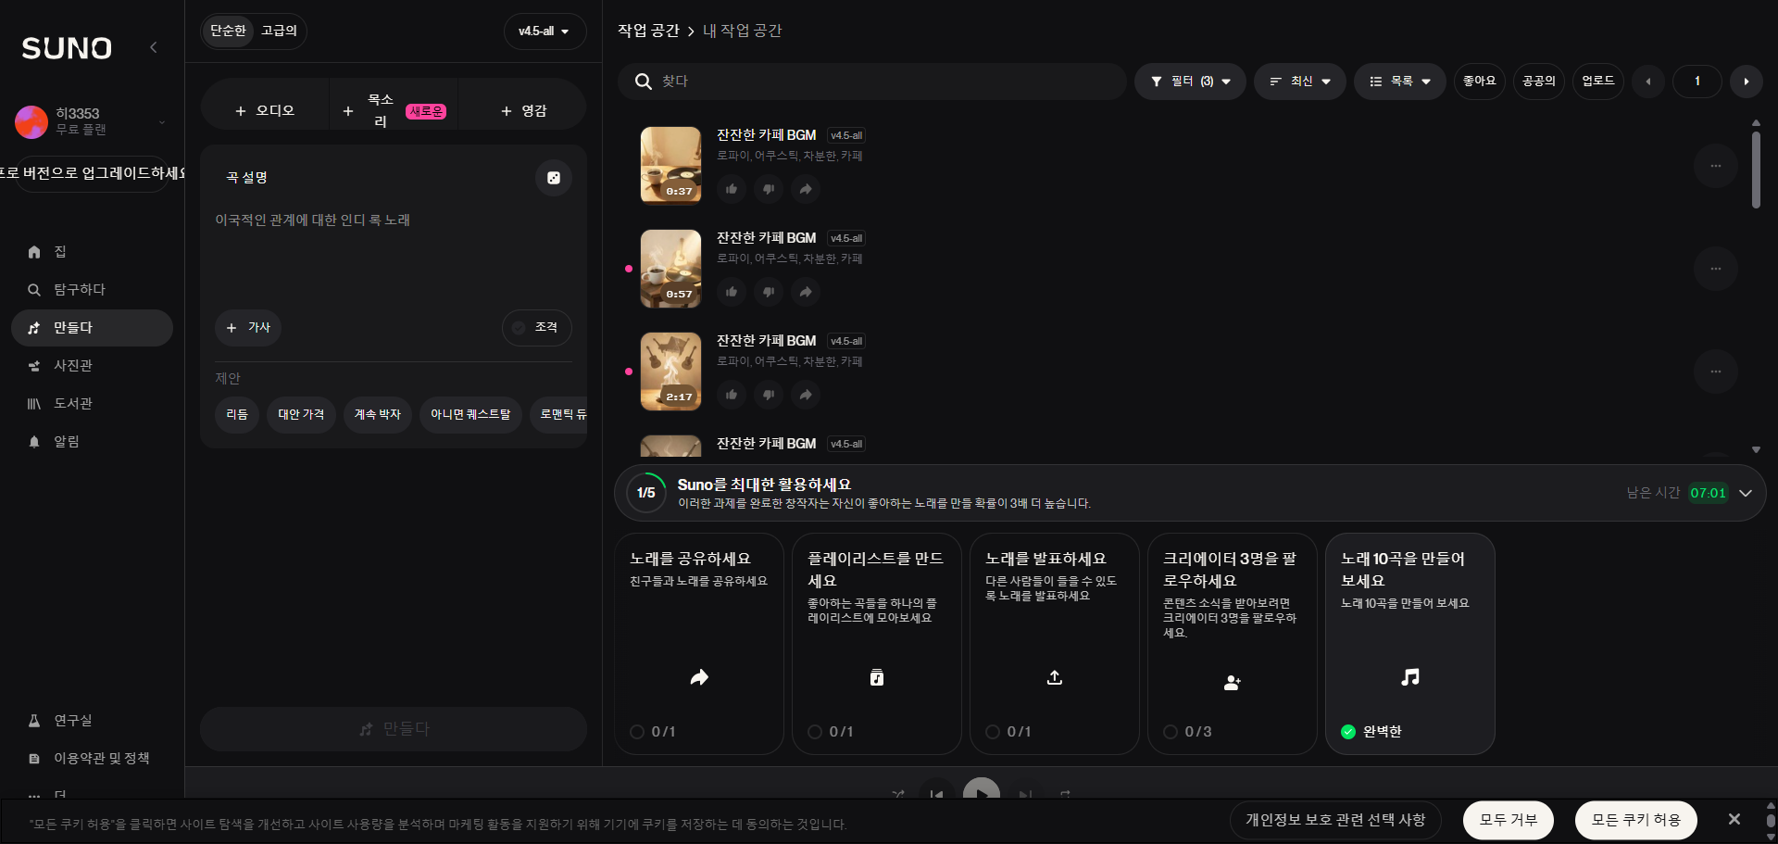Share the 0:57 잔잔한 카페 BGM track
1778x844 pixels.
pos(806,292)
